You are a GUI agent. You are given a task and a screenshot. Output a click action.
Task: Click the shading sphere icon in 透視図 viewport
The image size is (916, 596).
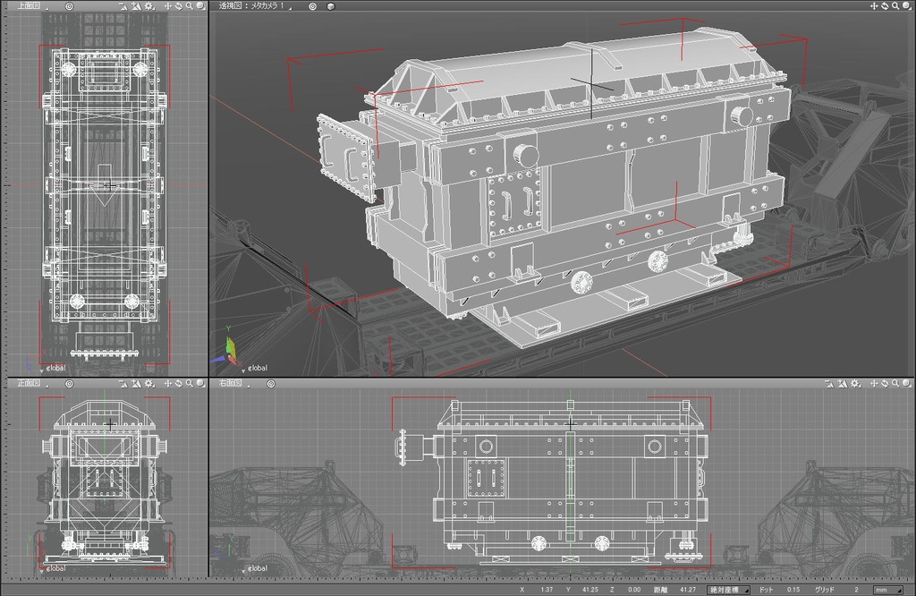(906, 6)
